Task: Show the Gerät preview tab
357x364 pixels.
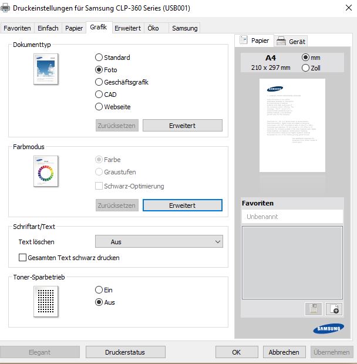Action: coord(291,42)
